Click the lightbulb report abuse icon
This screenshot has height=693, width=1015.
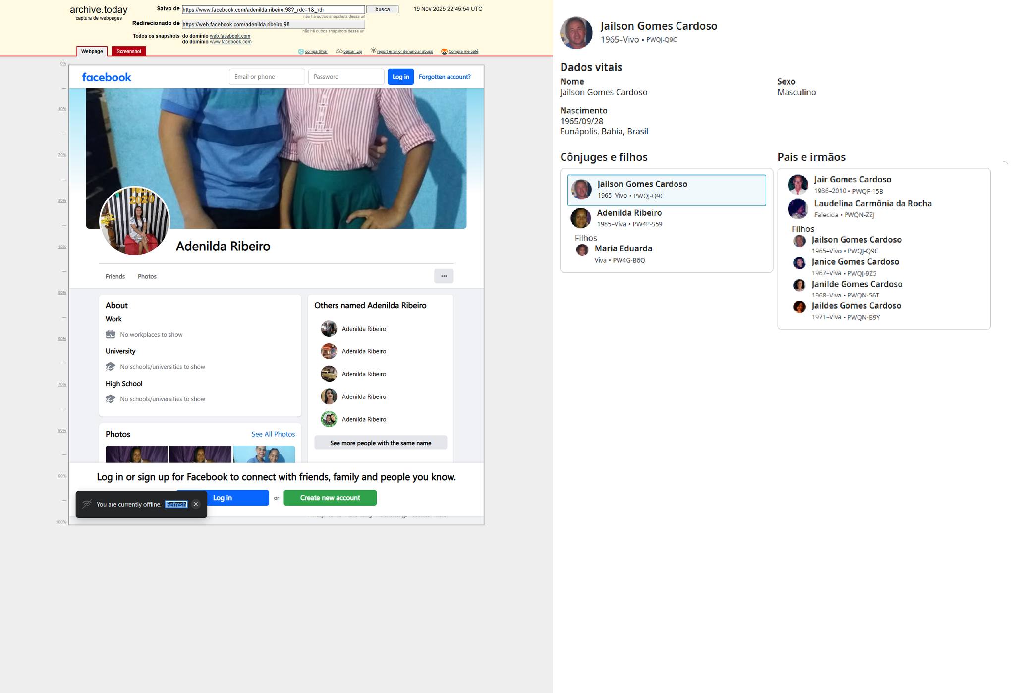pyautogui.click(x=373, y=51)
